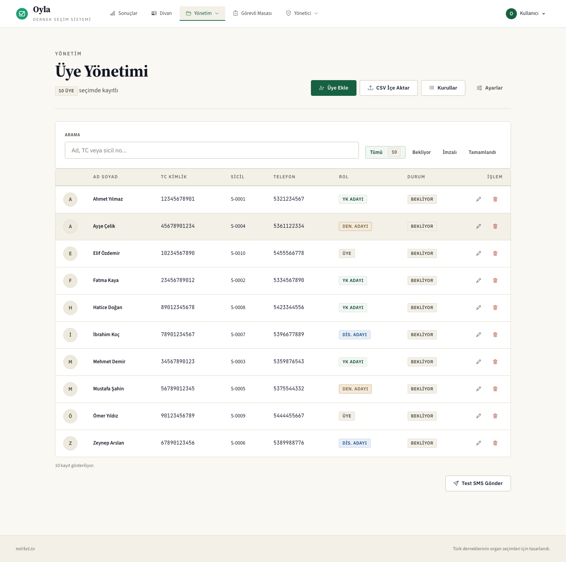Delete Mehmet Demir via trash icon

(x=495, y=362)
